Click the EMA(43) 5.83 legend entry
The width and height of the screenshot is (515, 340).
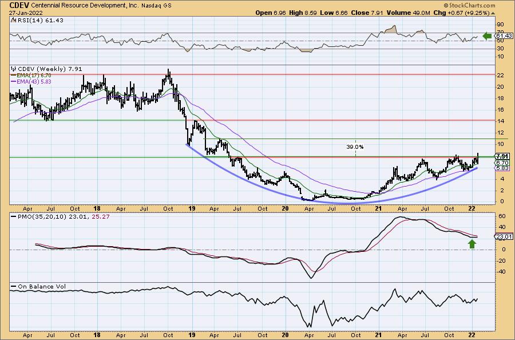pyautogui.click(x=31, y=81)
